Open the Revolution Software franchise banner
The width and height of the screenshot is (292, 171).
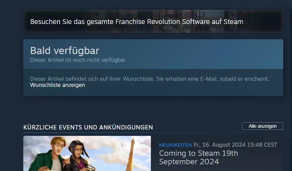pyautogui.click(x=153, y=21)
